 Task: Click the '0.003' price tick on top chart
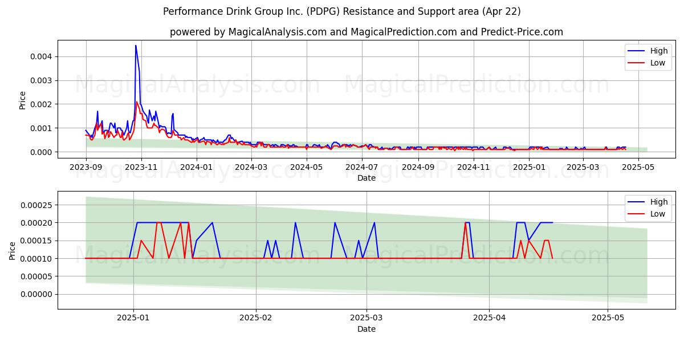[x=42, y=80]
